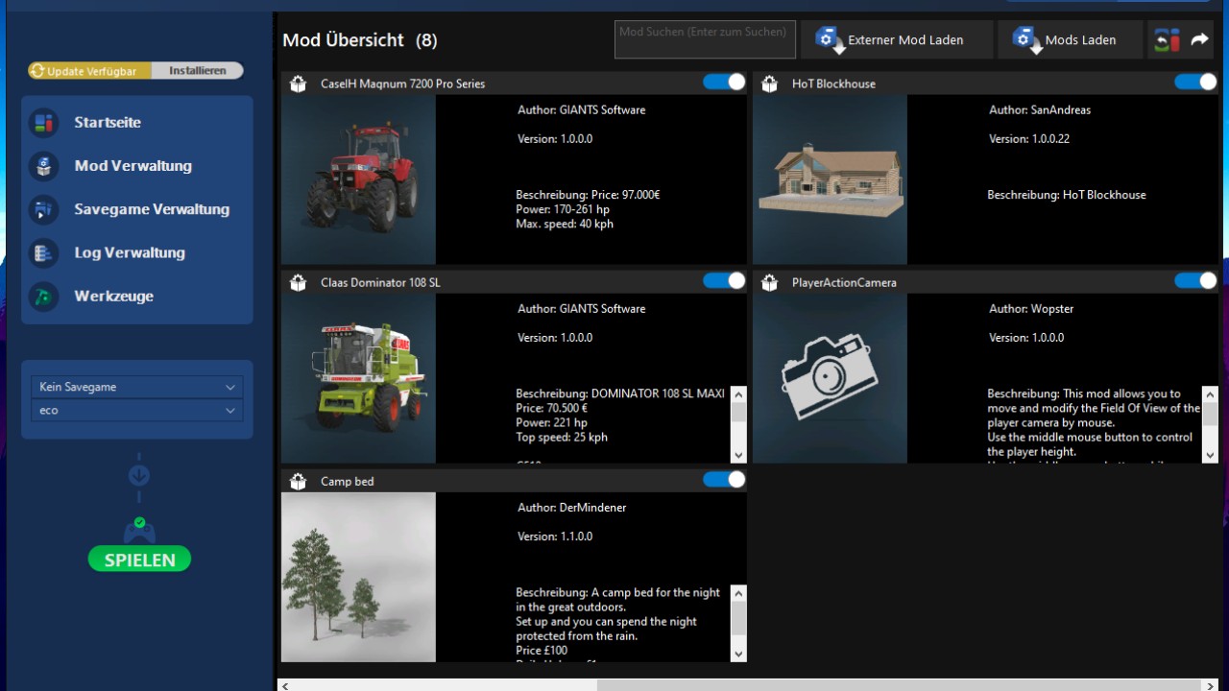The height and width of the screenshot is (691, 1229).
Task: Click the Startseite dashboard icon
Action: tap(43, 123)
